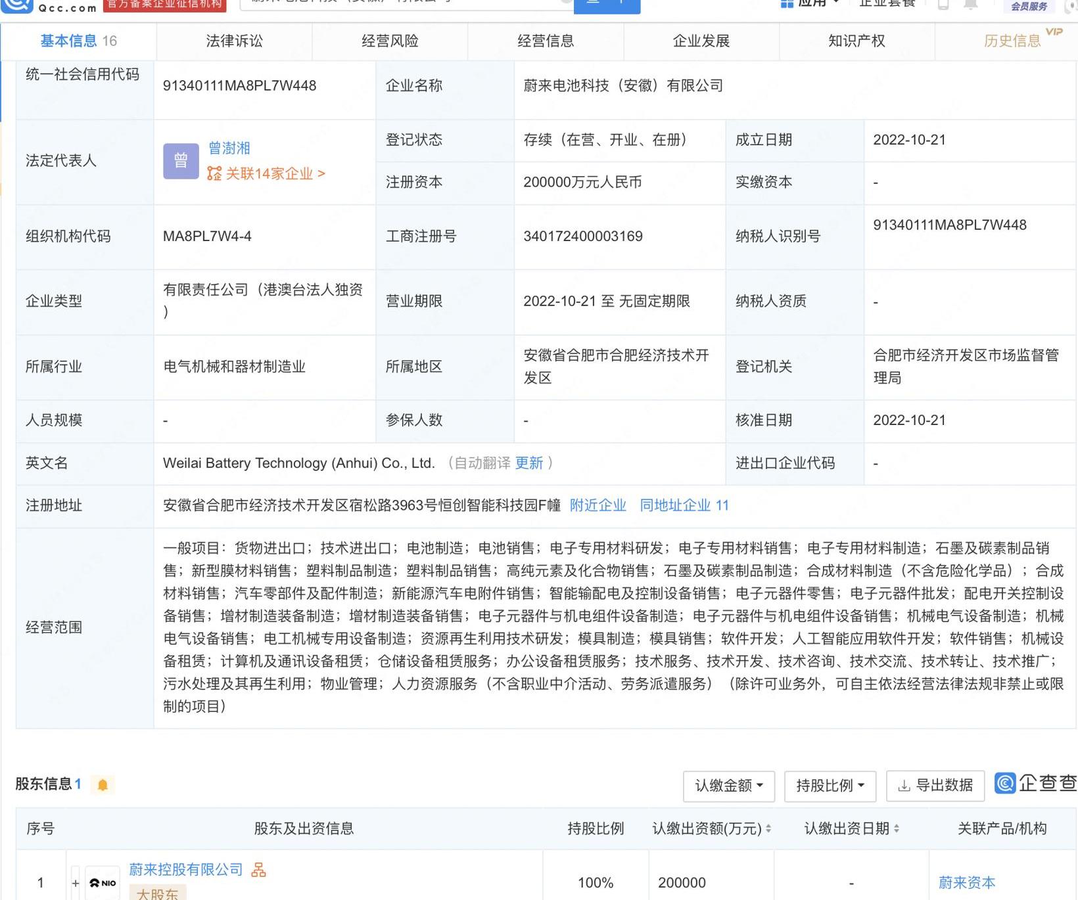The height and width of the screenshot is (900, 1078).
Task: Click company name 蔚来电池科技（安徽）有限公司
Action: (623, 85)
